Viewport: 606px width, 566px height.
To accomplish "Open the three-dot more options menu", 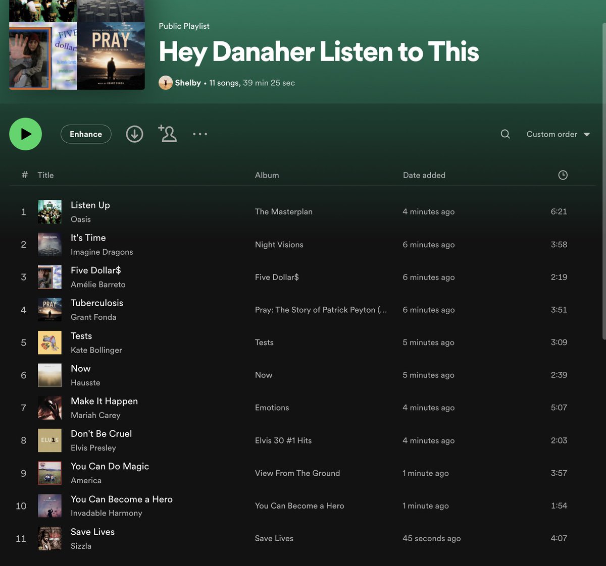I will 200,134.
